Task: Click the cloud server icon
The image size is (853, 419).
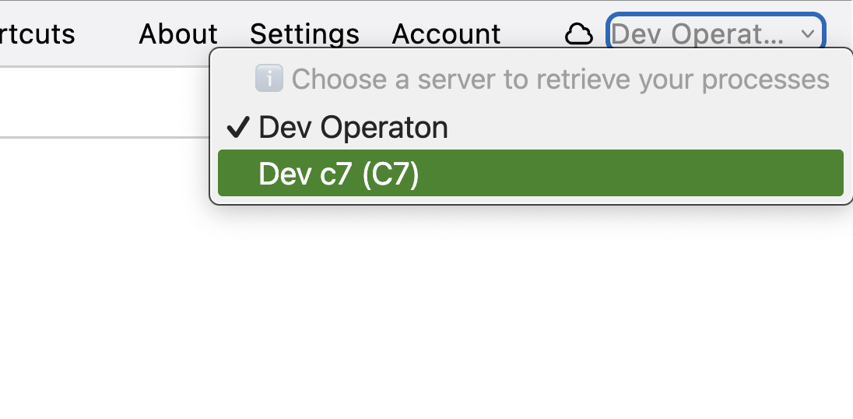Action: click(x=578, y=34)
